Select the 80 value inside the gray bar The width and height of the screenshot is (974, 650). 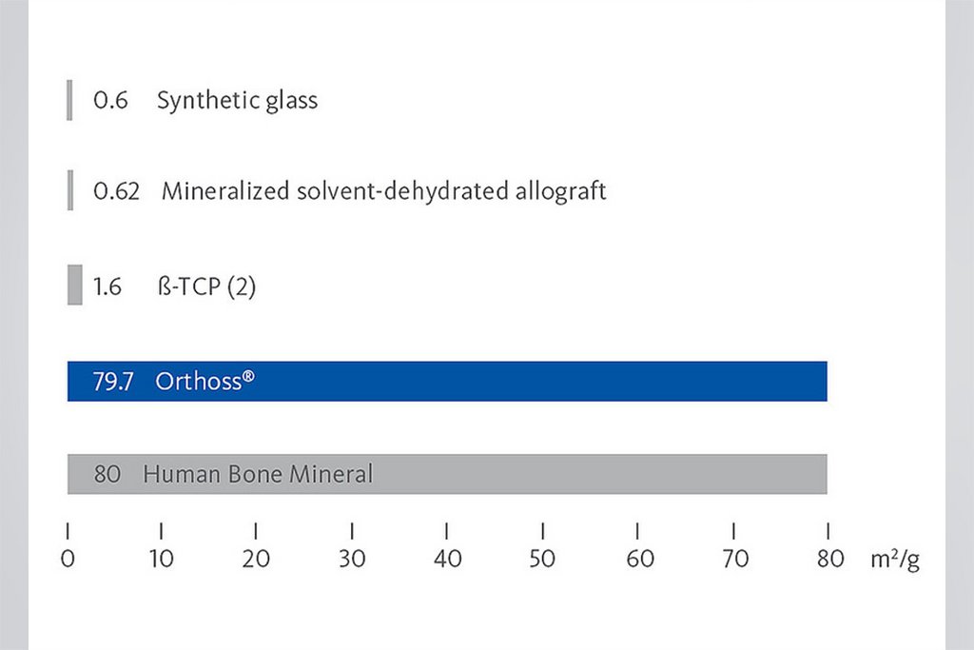coord(107,474)
